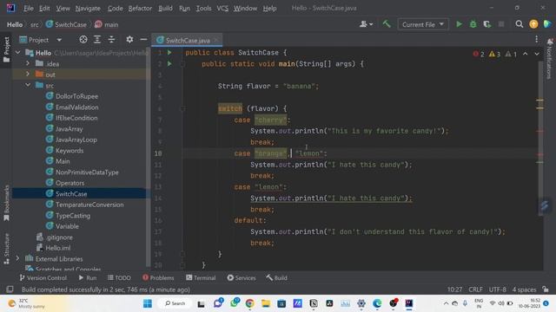Click line:column 10:27 indicator
This screenshot has height=312, width=556.
[x=454, y=289]
